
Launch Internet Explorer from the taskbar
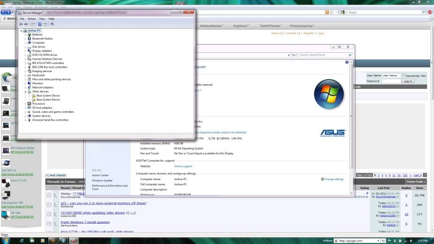pos(22,241)
